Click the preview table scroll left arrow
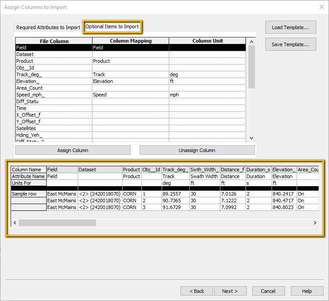Viewport: 329px width, 301px height. pos(15,222)
